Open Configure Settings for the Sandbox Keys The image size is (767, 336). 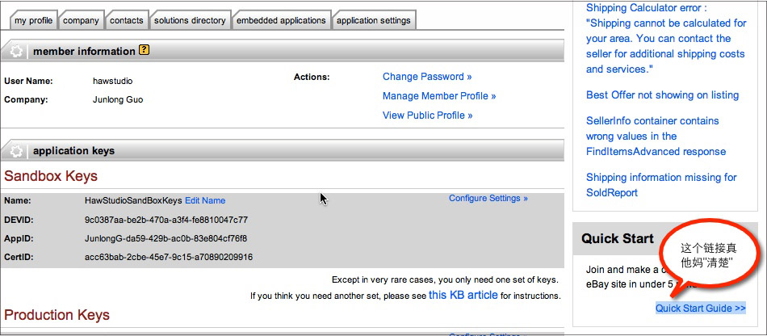tap(488, 198)
